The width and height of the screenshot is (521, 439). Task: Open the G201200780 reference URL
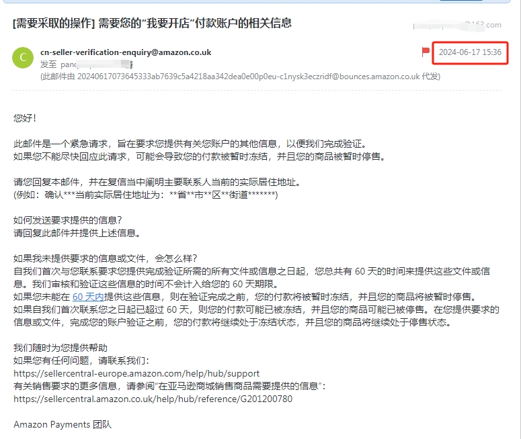click(x=153, y=399)
